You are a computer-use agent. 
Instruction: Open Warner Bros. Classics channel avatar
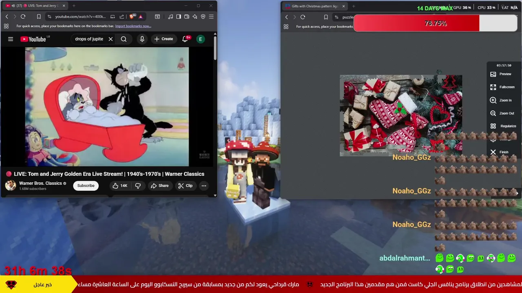(11, 186)
